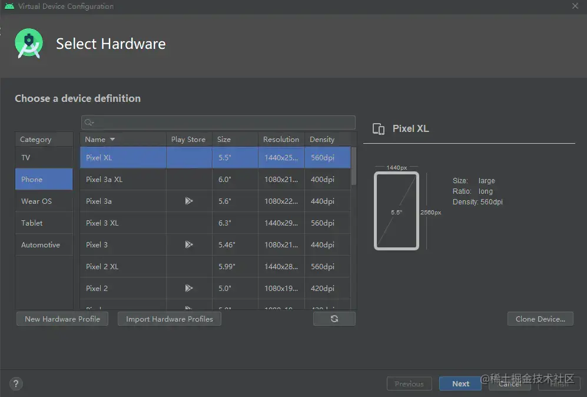Click the device icon beside the Pixel XL title
The image size is (587, 397).
click(x=379, y=129)
